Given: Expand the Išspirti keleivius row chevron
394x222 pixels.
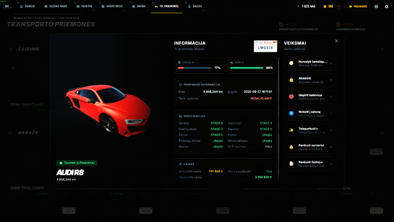Looking at the screenshot, I should click(x=331, y=97).
